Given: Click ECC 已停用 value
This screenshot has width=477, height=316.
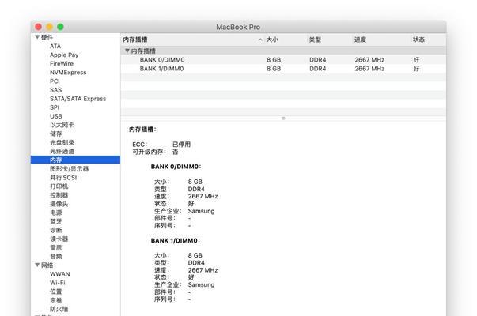Looking at the screenshot, I should tap(182, 145).
